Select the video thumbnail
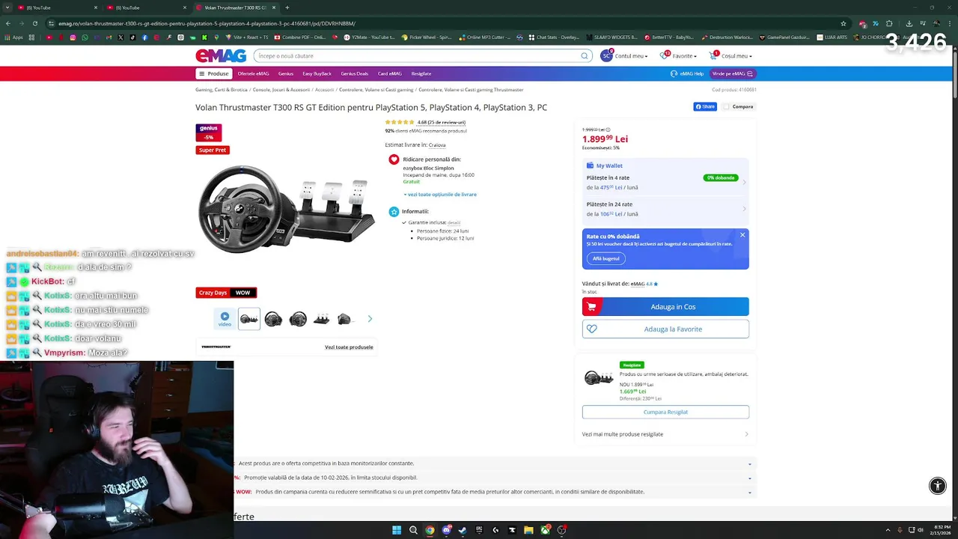958x539 pixels. tap(225, 319)
